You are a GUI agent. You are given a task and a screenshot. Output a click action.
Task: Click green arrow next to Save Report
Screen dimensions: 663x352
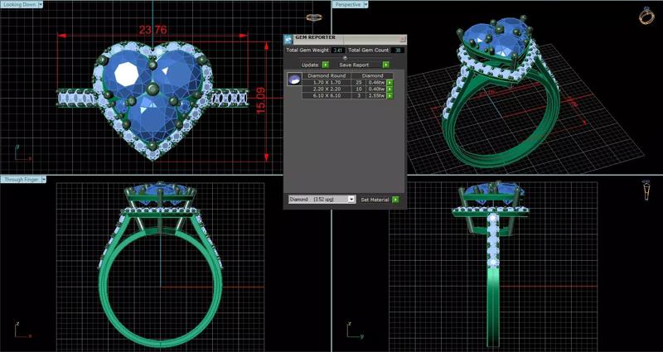[x=385, y=65]
